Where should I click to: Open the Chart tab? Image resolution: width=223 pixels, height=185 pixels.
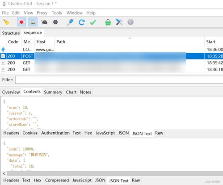pos(71,92)
